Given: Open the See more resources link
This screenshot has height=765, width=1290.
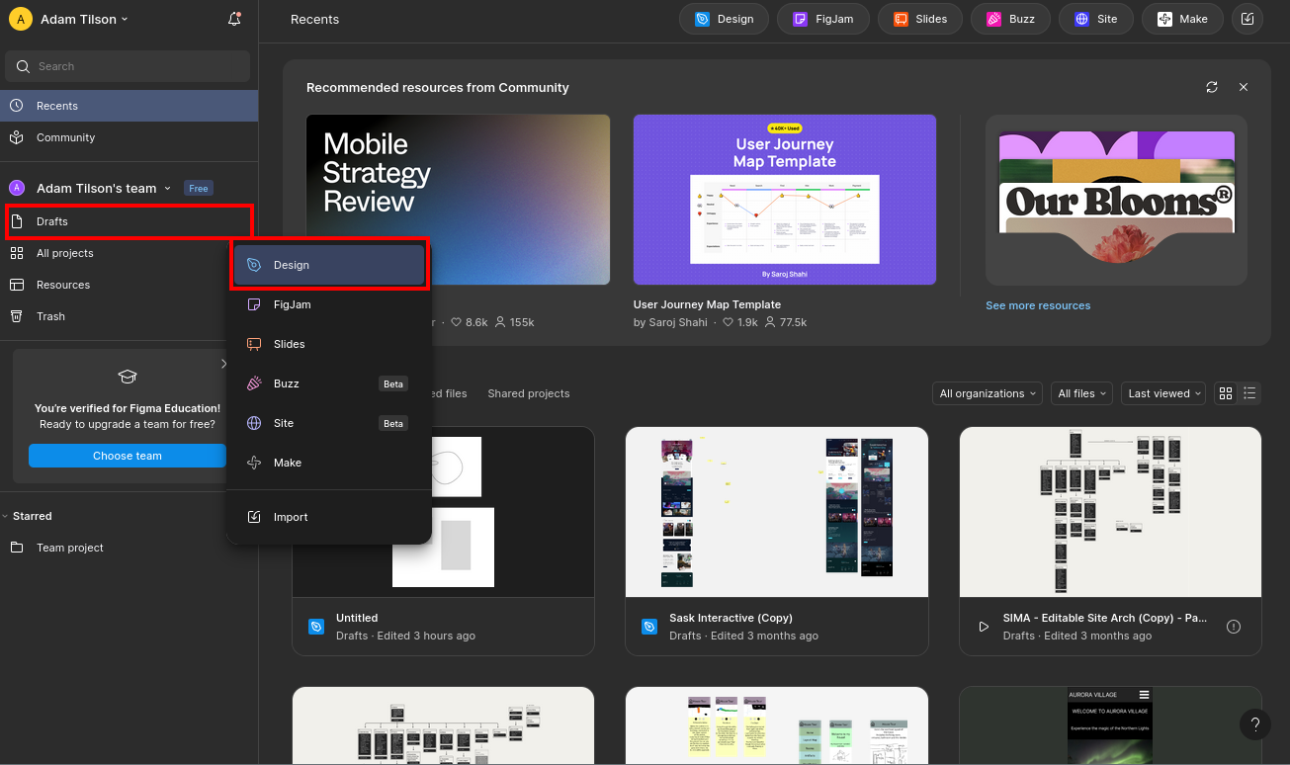Looking at the screenshot, I should [1038, 305].
